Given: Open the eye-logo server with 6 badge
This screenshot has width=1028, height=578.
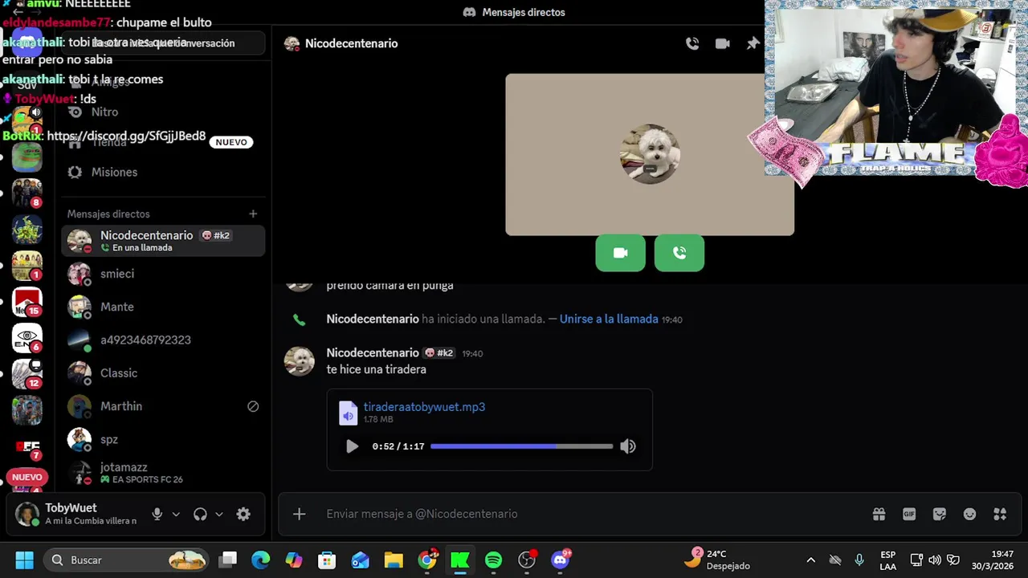Looking at the screenshot, I should [x=27, y=338].
